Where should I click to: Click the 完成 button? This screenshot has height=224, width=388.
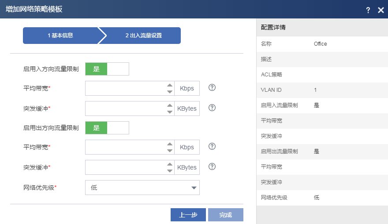[226, 215]
